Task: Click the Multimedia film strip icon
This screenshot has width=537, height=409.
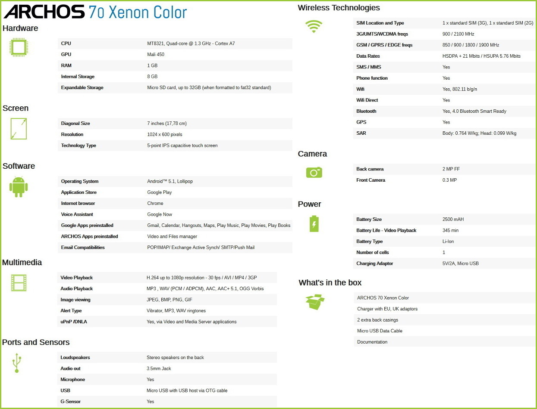Action: (x=19, y=283)
